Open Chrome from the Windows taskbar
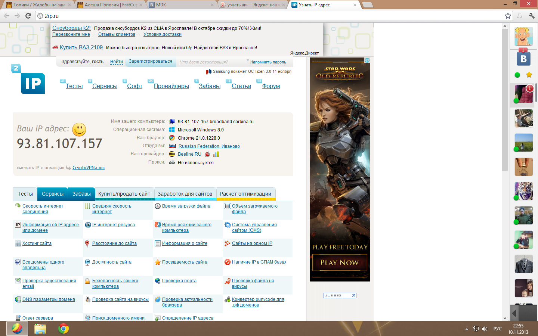The image size is (538, 336). (x=64, y=329)
